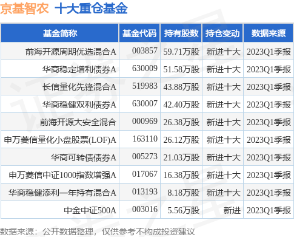Click the 26.38万股 holdings cell

click(181, 122)
